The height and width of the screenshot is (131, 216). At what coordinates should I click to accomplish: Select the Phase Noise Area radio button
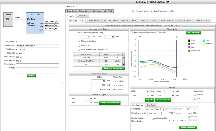coord(79,41)
